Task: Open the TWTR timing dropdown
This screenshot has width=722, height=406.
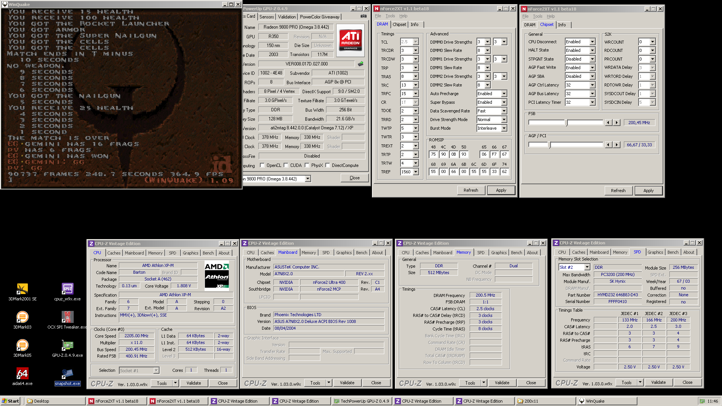Action: point(416,137)
